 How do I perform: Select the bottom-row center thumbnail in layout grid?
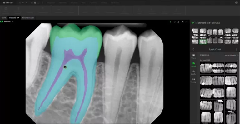(x=215, y=41)
